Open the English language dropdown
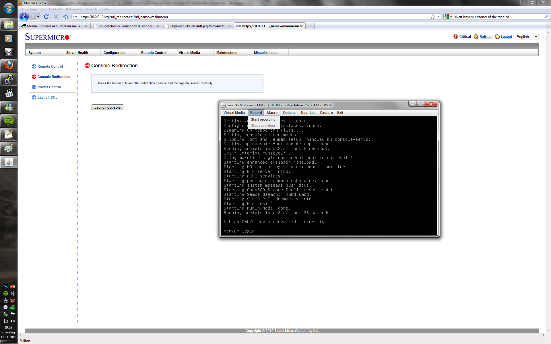This screenshot has height=344, width=551. (527, 37)
